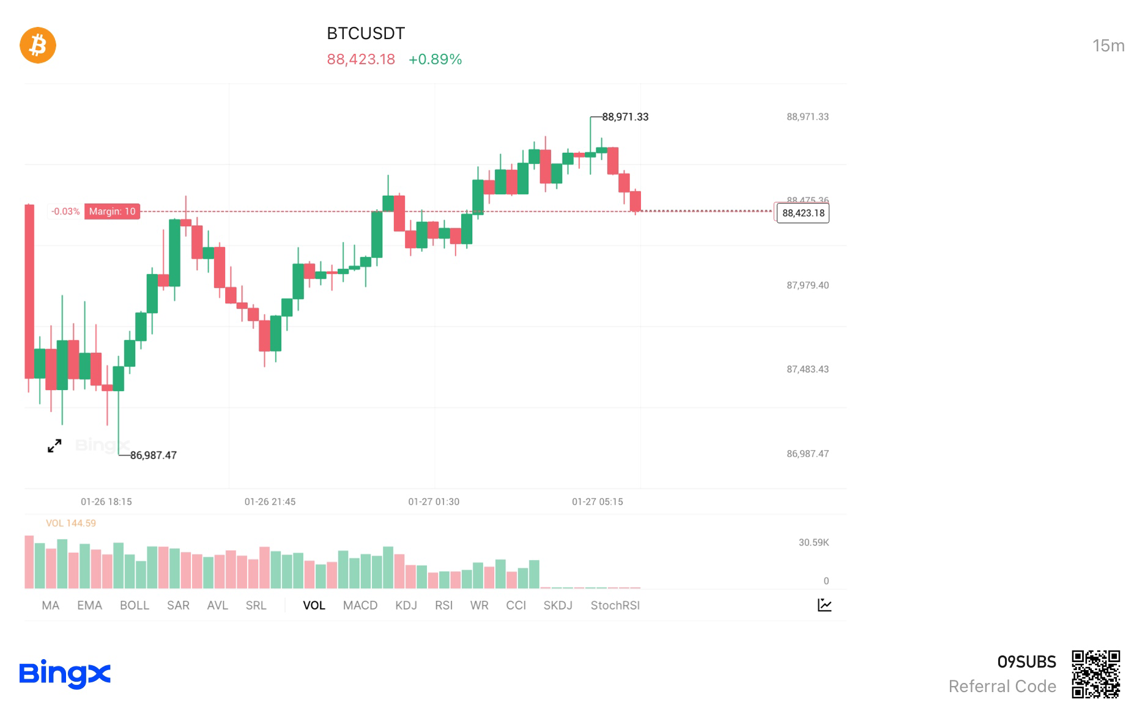Image resolution: width=1145 pixels, height=719 pixels.
Task: Click the red Margin: 10 tag
Action: click(x=112, y=212)
